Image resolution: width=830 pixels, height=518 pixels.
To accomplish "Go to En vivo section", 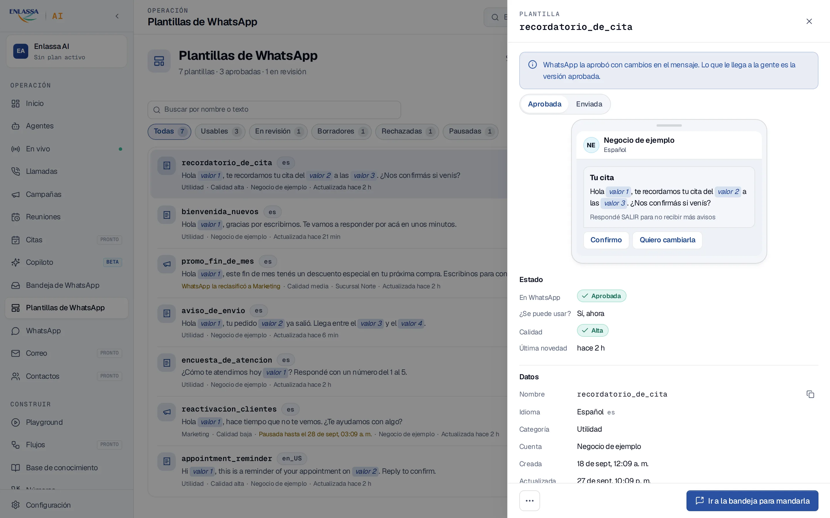I will pos(67,149).
